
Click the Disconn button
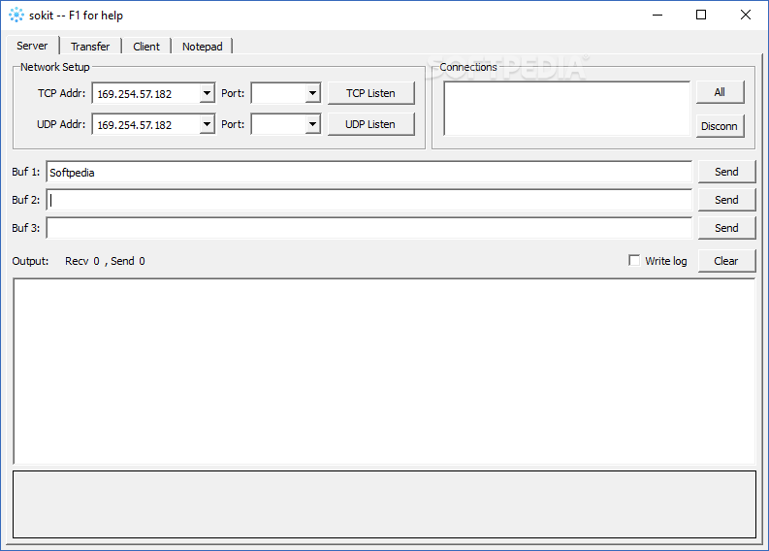(x=720, y=126)
